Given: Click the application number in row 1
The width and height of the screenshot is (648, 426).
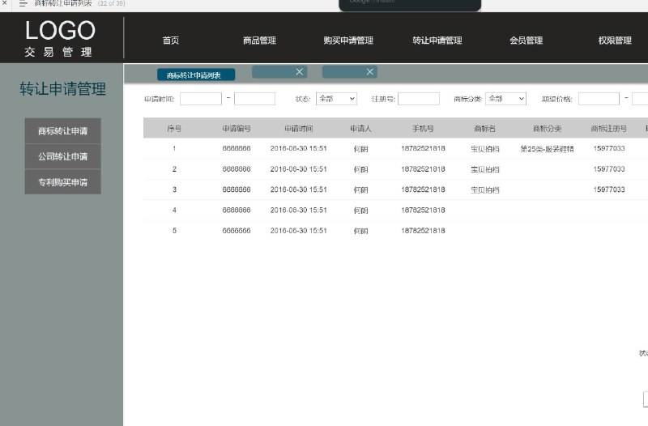Looking at the screenshot, I should coord(237,148).
